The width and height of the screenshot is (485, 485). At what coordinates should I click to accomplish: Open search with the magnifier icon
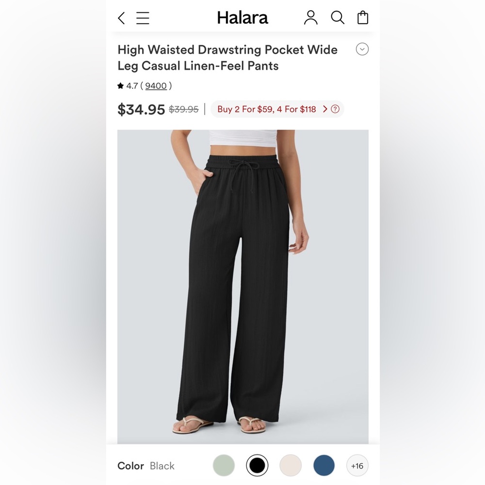coord(338,17)
